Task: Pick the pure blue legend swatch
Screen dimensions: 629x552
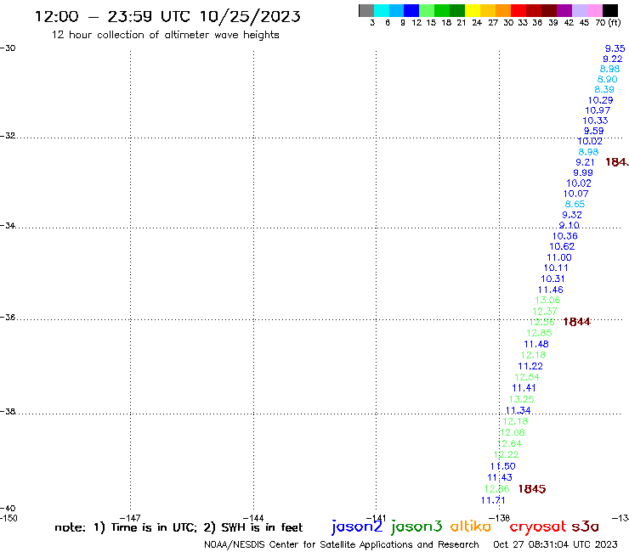Action: (x=412, y=10)
